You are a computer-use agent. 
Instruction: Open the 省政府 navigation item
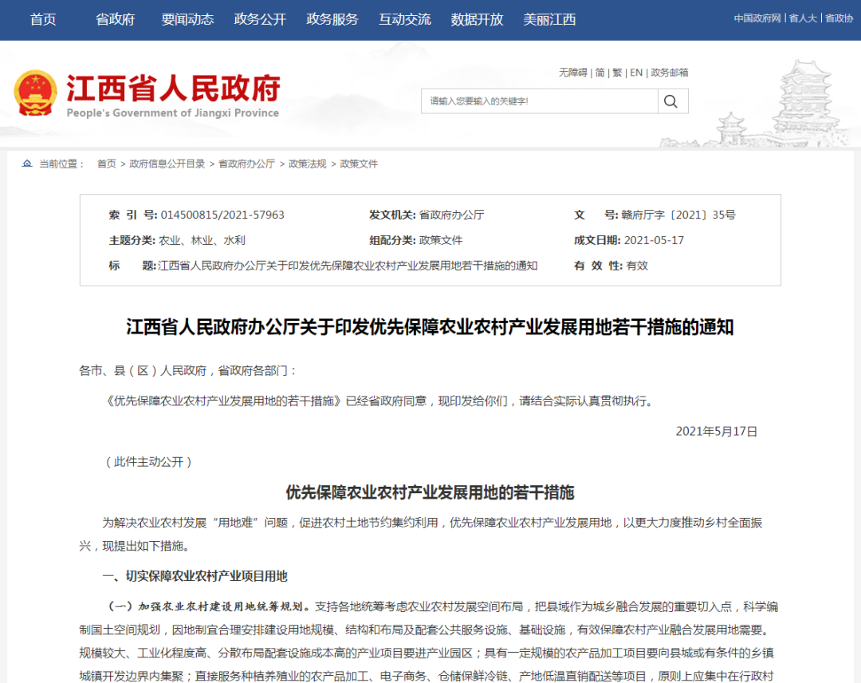(x=116, y=20)
